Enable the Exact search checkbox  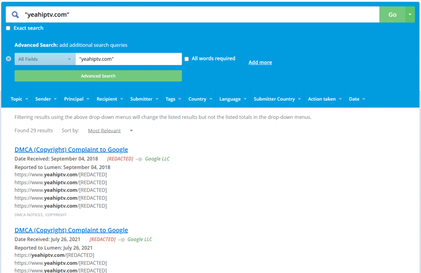point(8,28)
